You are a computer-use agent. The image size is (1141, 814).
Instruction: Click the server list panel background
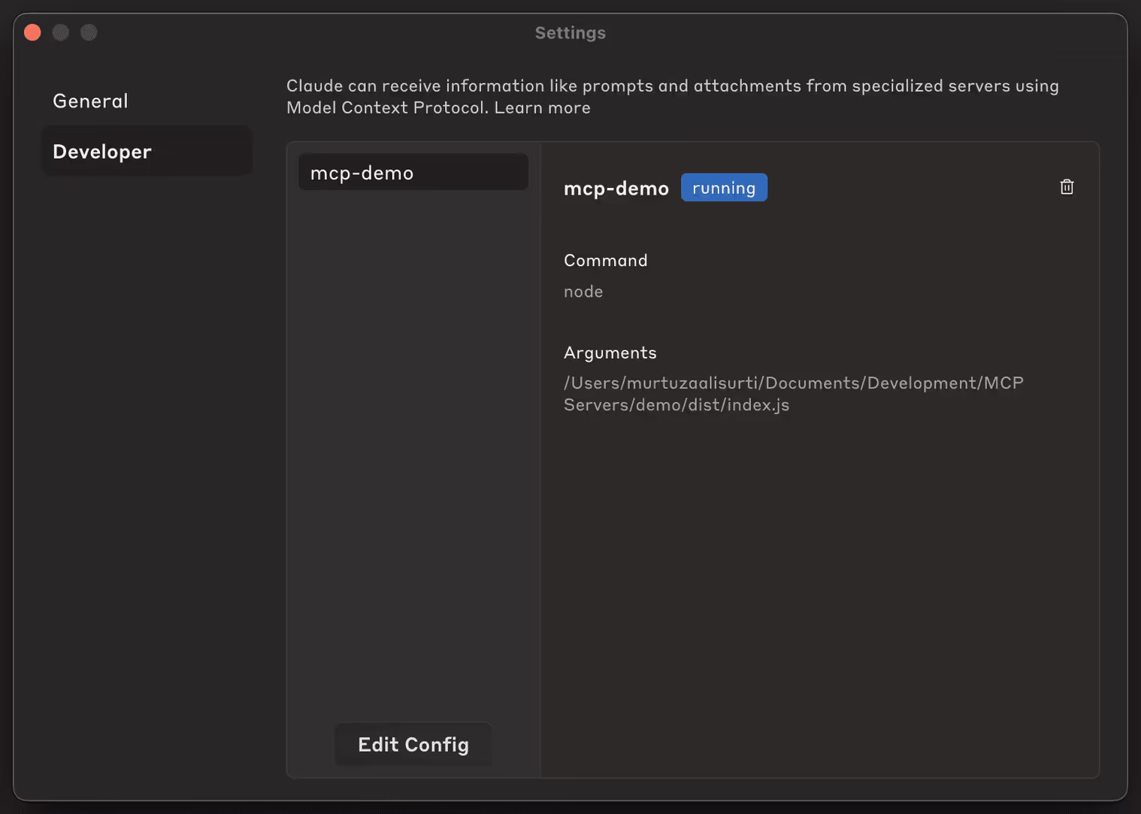point(413,451)
